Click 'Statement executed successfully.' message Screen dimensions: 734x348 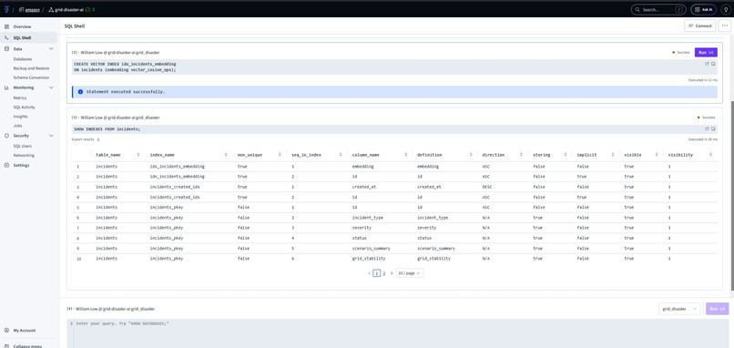tap(126, 92)
